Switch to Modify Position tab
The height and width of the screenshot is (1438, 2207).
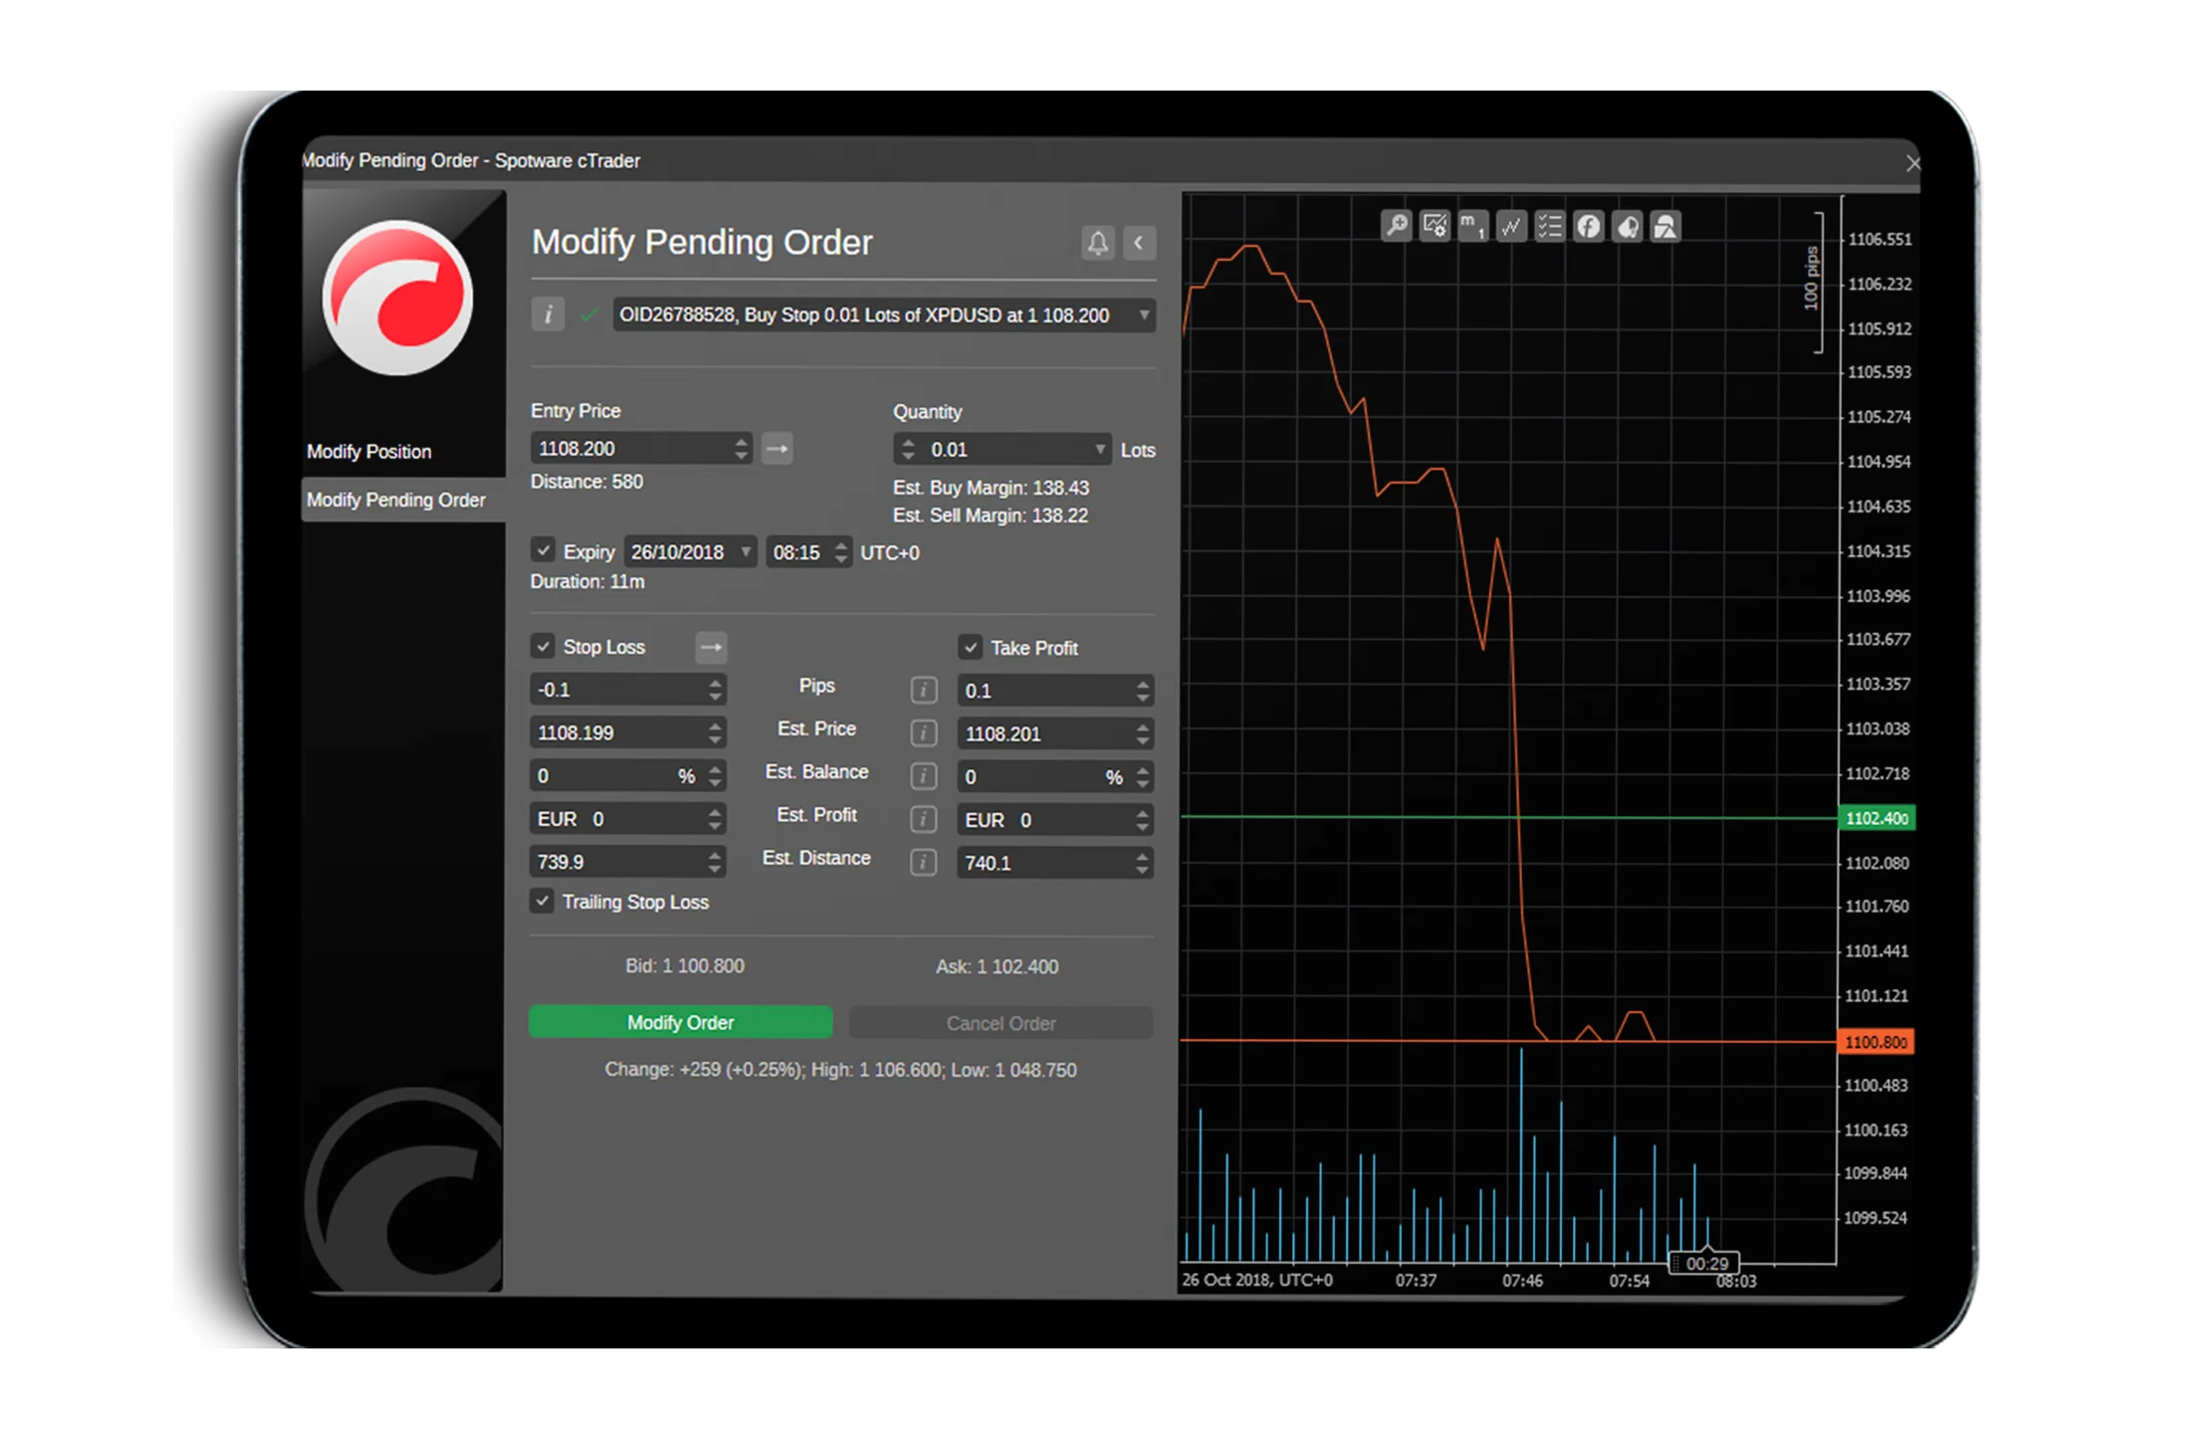pos(369,452)
